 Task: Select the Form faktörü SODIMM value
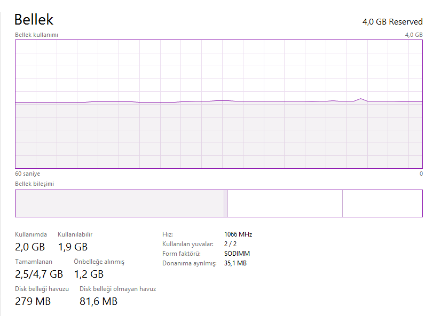(237, 254)
